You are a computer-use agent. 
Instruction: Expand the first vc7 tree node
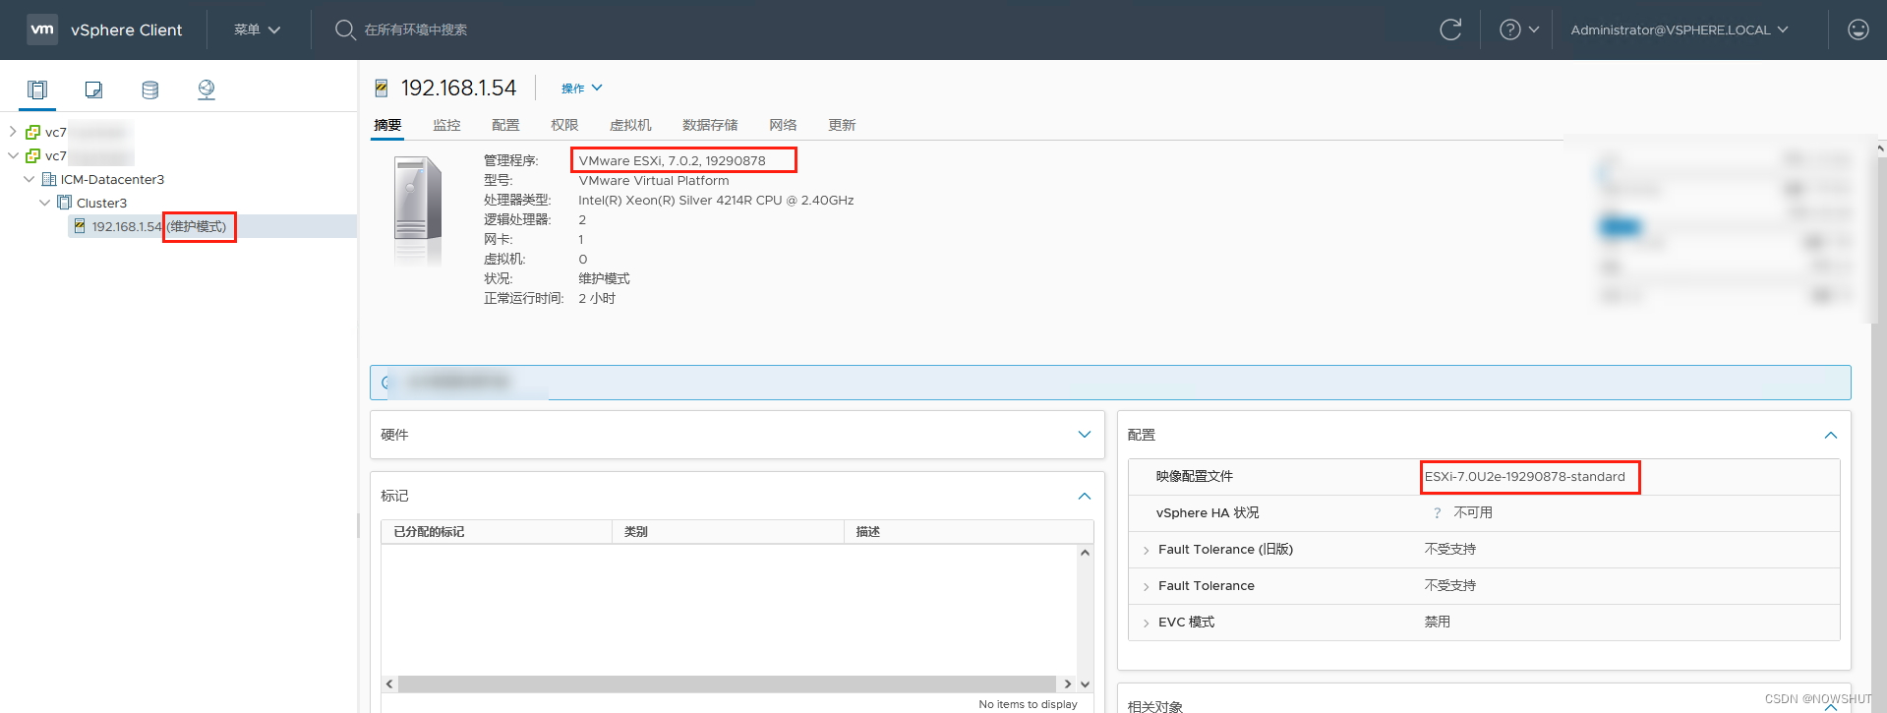point(13,132)
